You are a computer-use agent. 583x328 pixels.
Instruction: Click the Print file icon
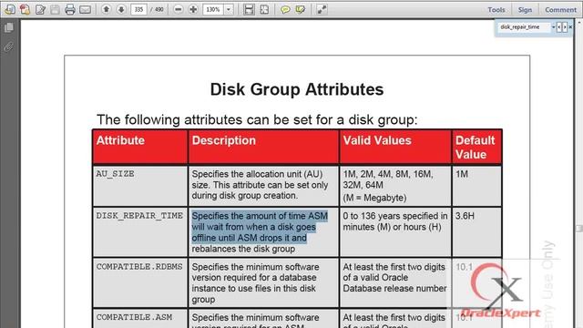click(x=70, y=9)
